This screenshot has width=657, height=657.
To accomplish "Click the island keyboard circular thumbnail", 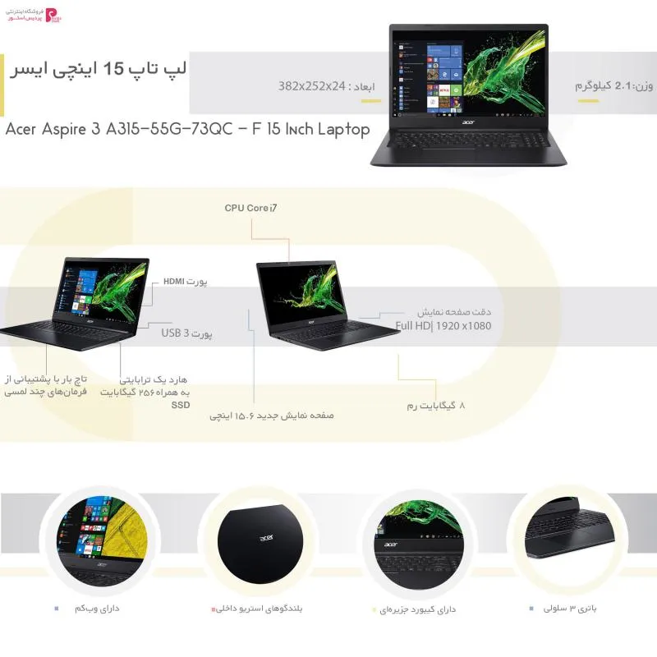I will tap(419, 544).
